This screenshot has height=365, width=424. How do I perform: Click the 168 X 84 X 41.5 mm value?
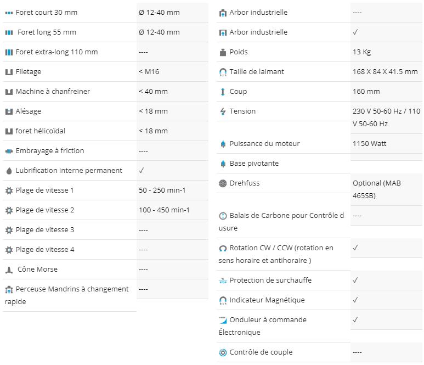click(x=385, y=72)
